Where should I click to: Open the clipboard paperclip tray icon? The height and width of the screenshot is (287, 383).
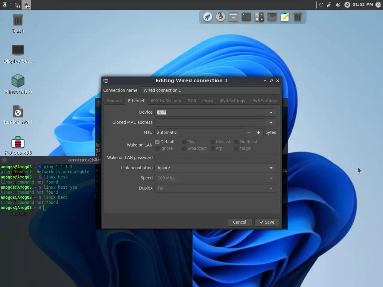click(329, 5)
